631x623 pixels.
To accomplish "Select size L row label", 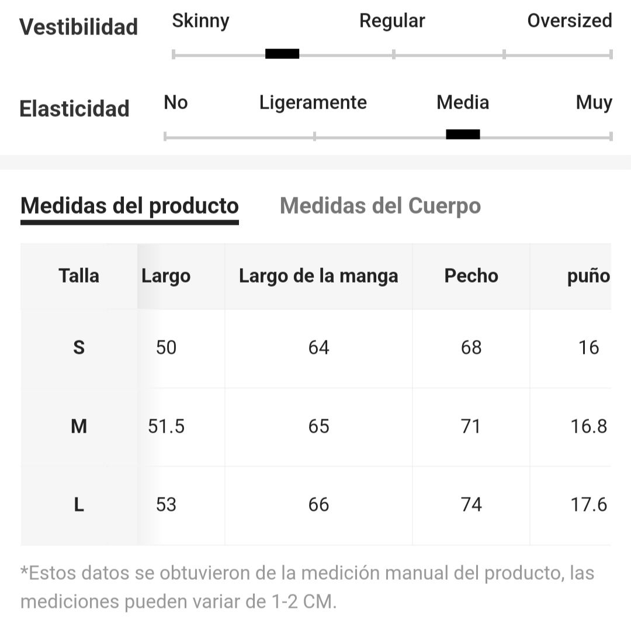I will pos(79,504).
